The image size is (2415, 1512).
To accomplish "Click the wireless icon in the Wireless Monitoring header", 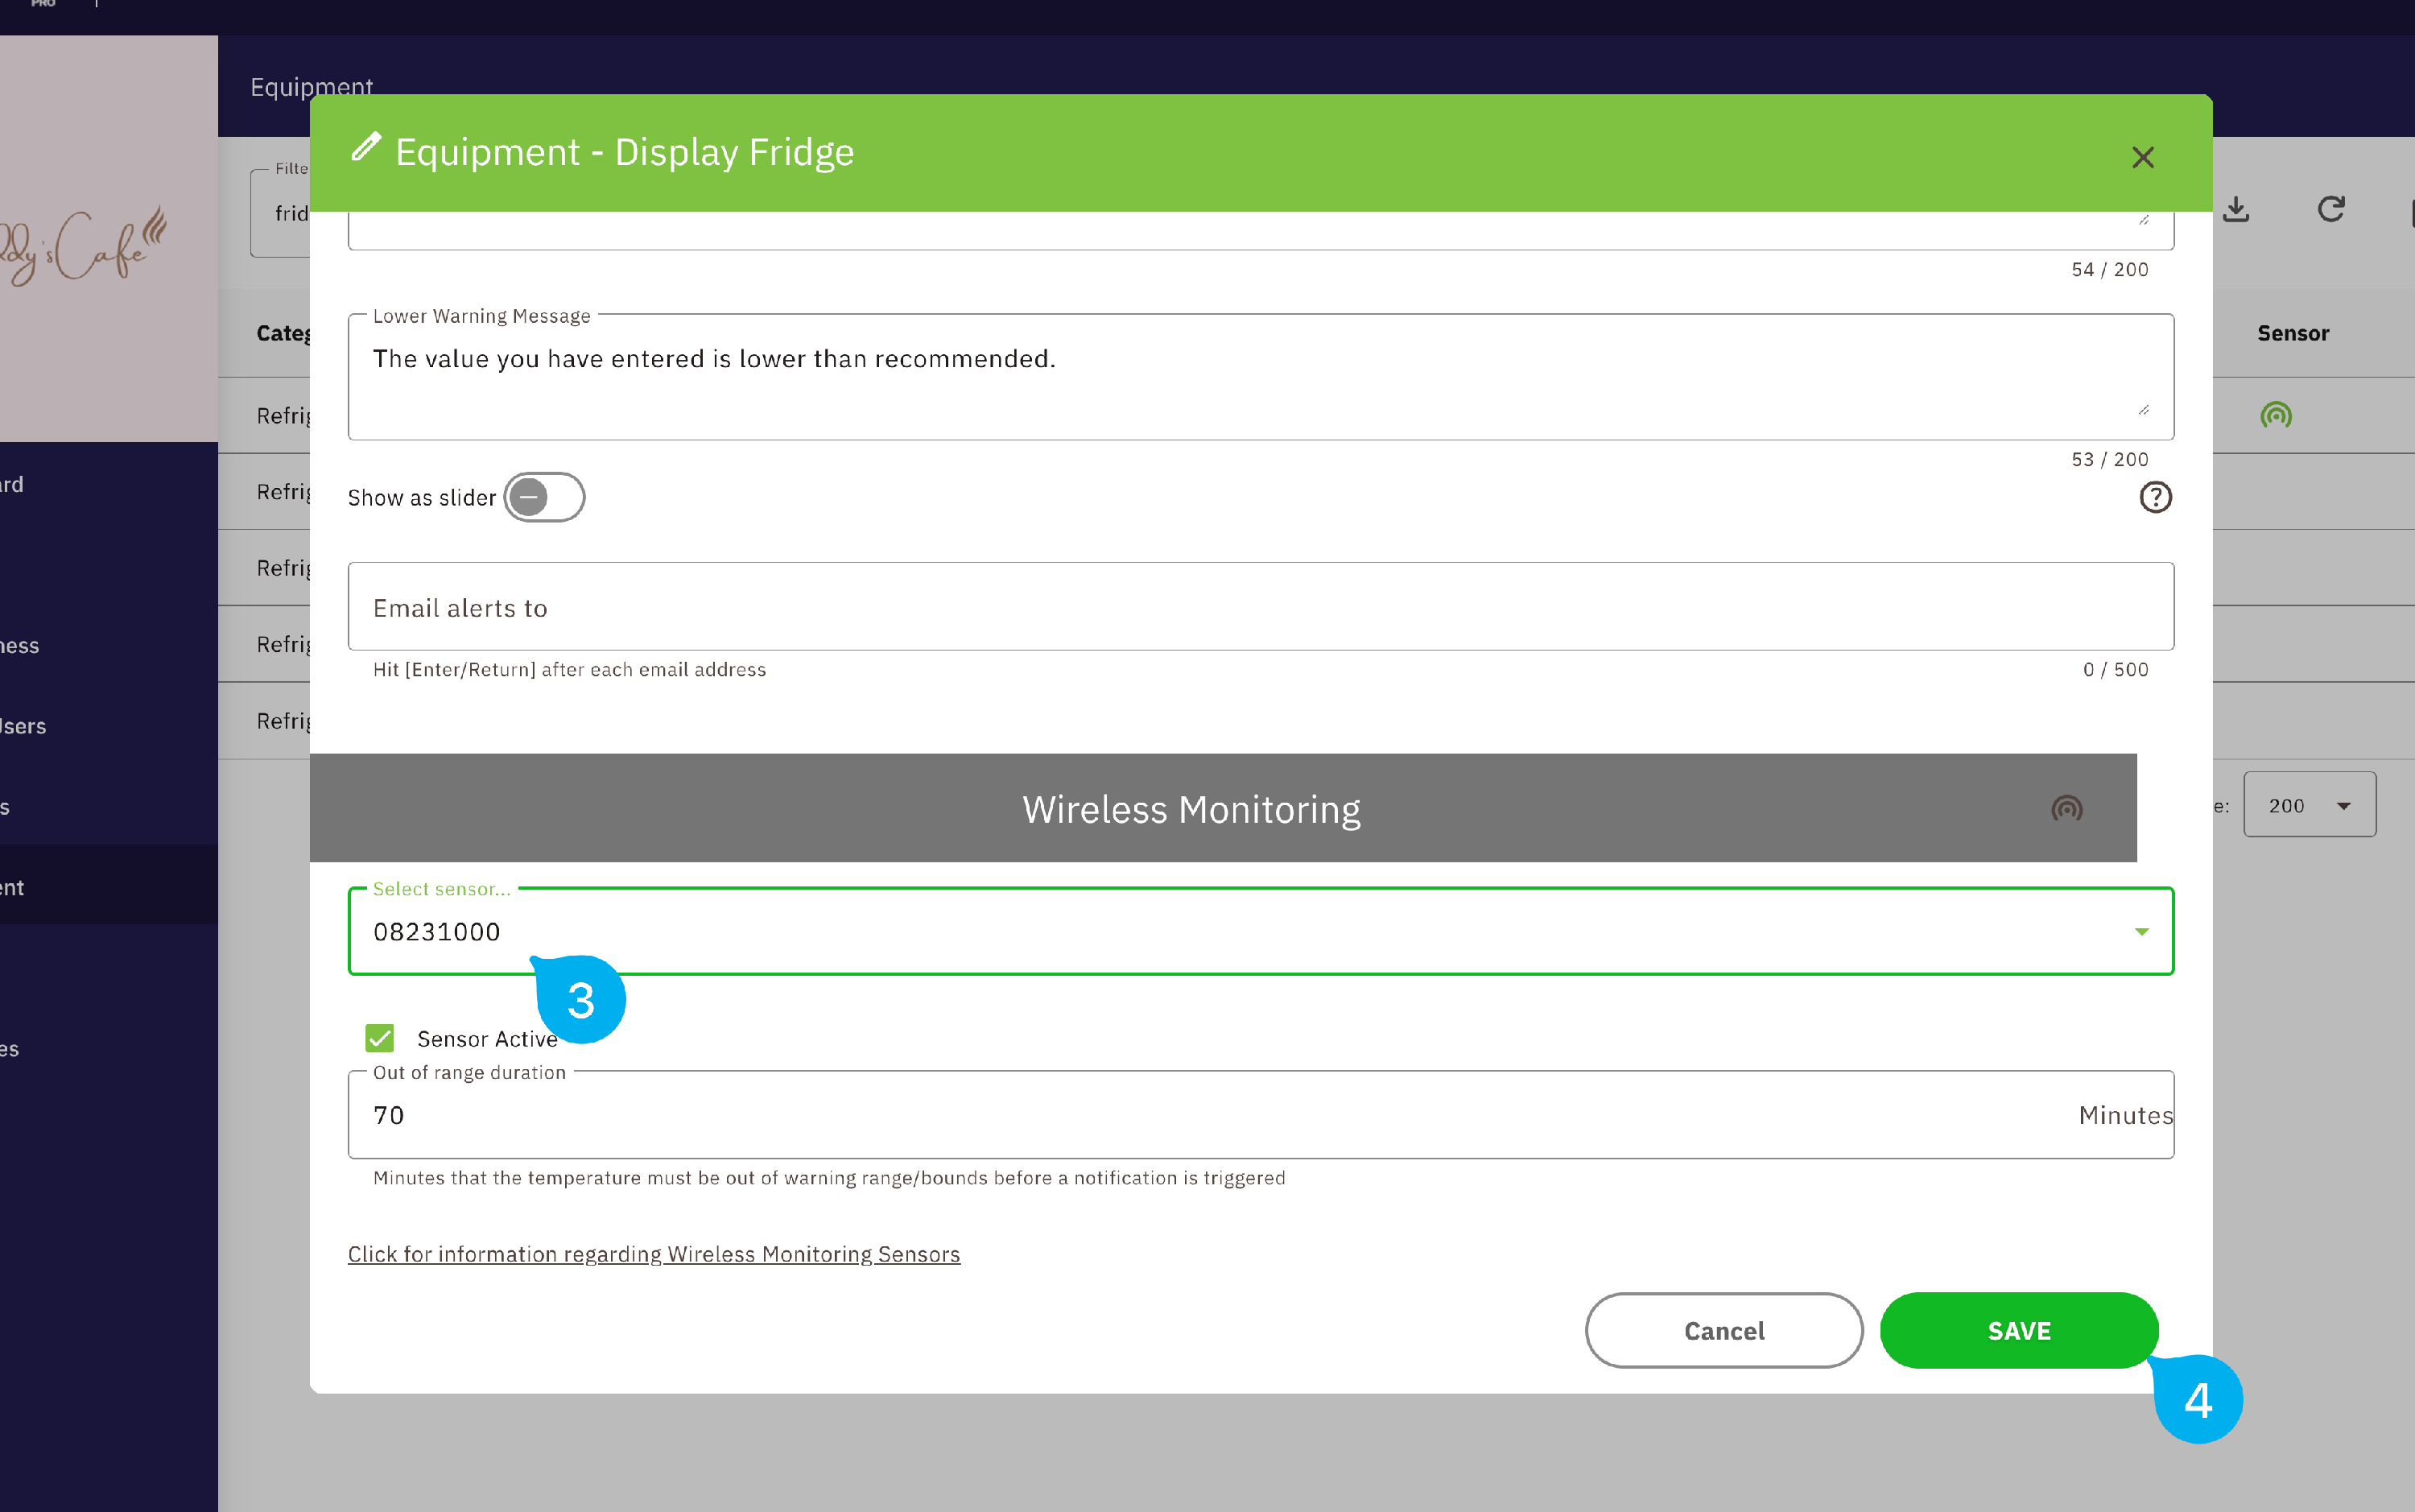I will (x=2067, y=810).
